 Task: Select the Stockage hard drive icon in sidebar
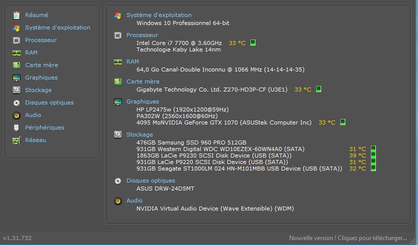[16, 90]
